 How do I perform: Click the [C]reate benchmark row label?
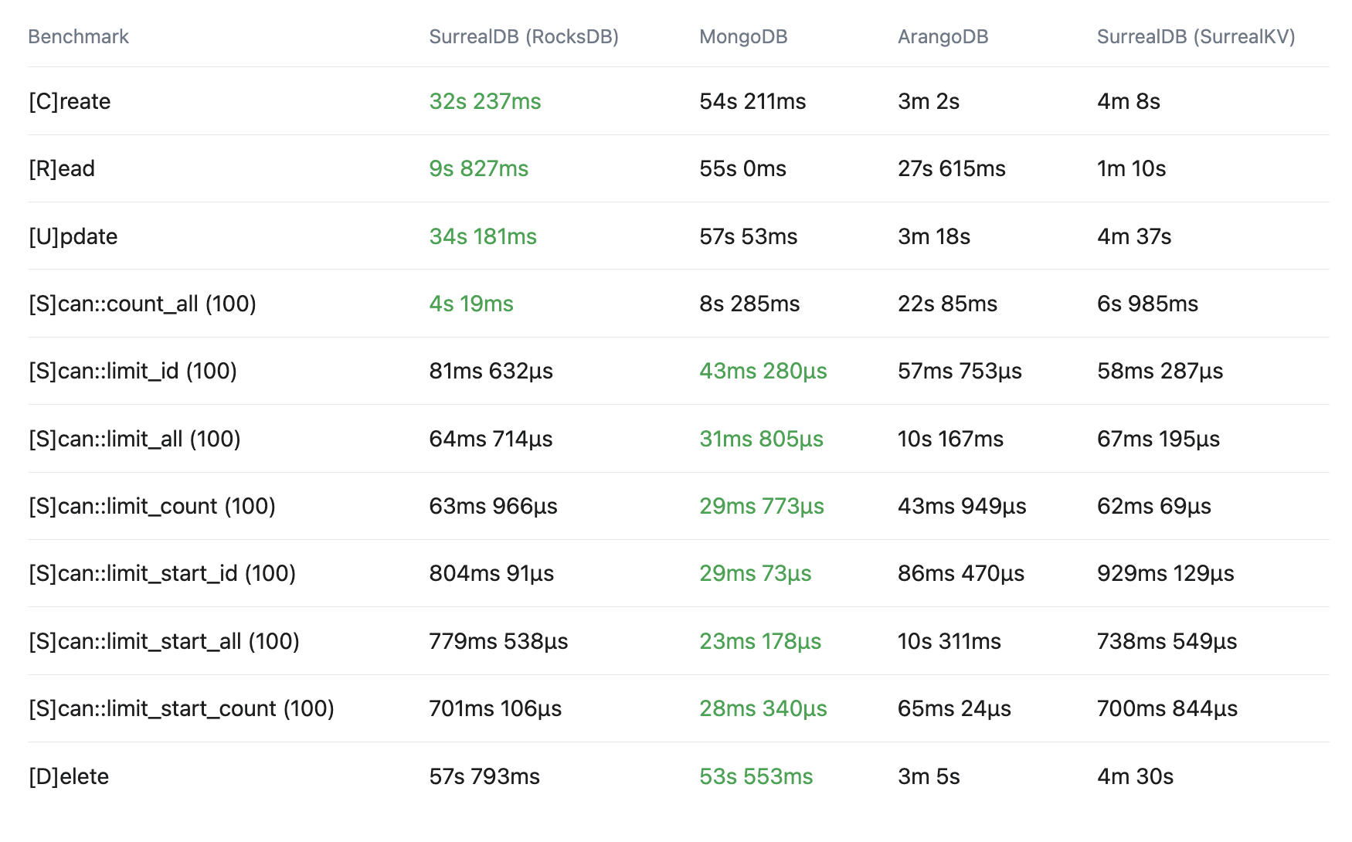point(70,101)
